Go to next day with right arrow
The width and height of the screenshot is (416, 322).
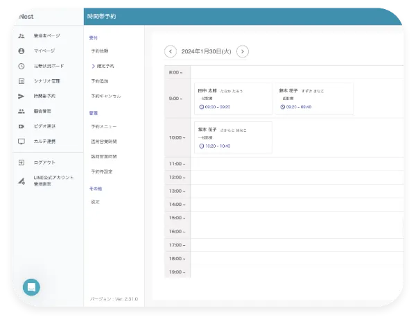pos(242,51)
